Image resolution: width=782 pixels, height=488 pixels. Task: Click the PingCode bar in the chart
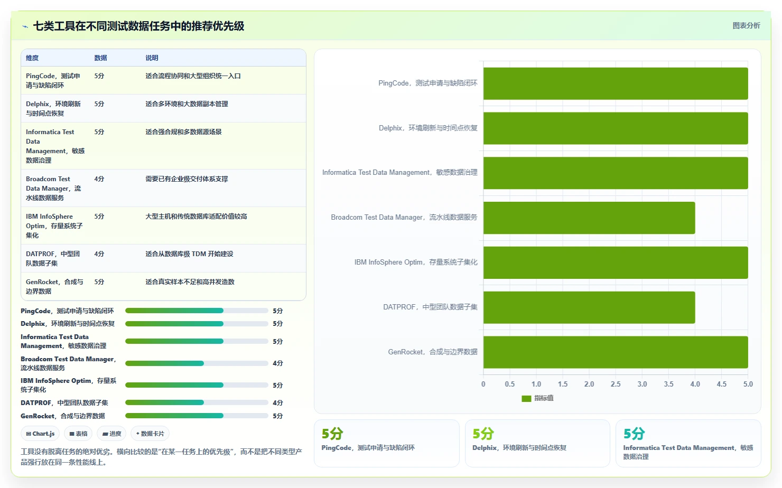pos(616,83)
